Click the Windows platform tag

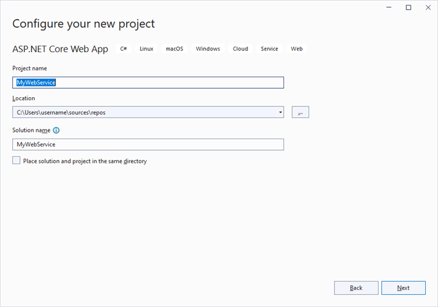pos(208,49)
